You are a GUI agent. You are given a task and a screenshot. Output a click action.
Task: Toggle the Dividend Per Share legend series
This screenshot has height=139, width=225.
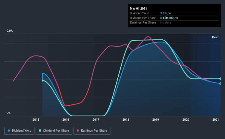54,131
